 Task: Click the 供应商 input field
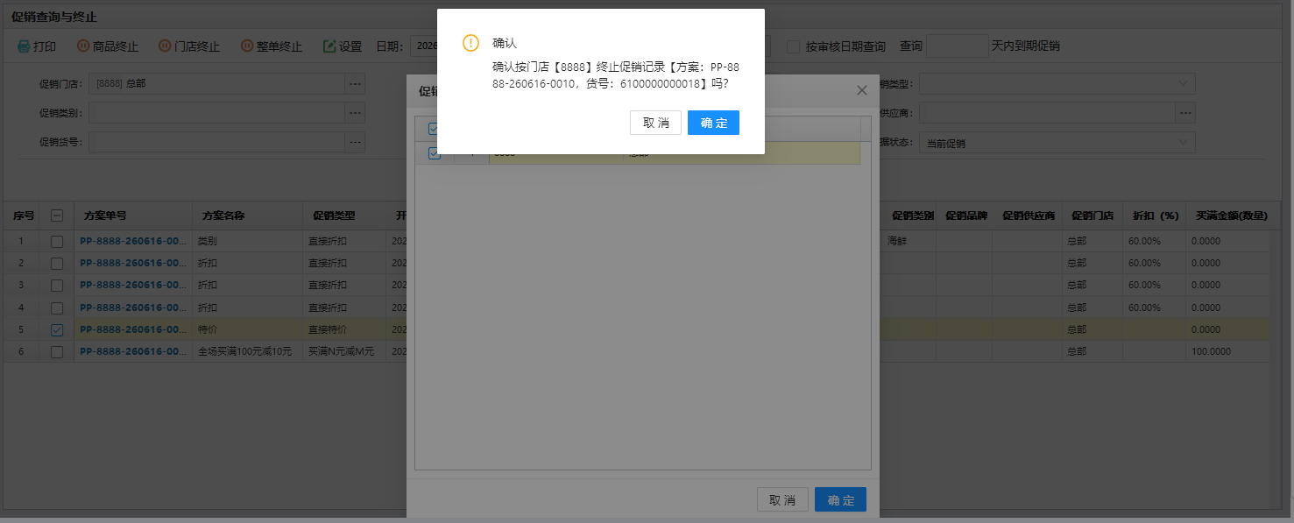1047,113
